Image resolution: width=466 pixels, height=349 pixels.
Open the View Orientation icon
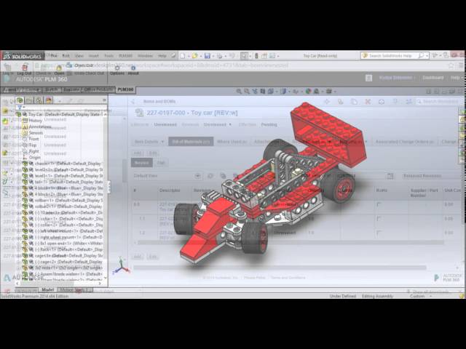(271, 91)
